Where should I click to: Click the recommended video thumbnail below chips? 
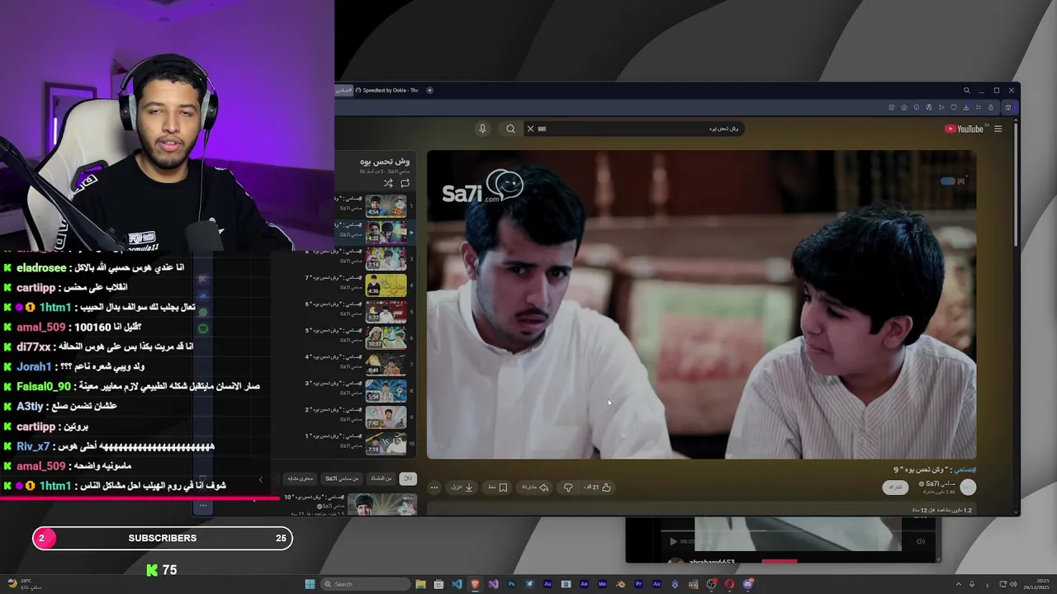tap(382, 504)
